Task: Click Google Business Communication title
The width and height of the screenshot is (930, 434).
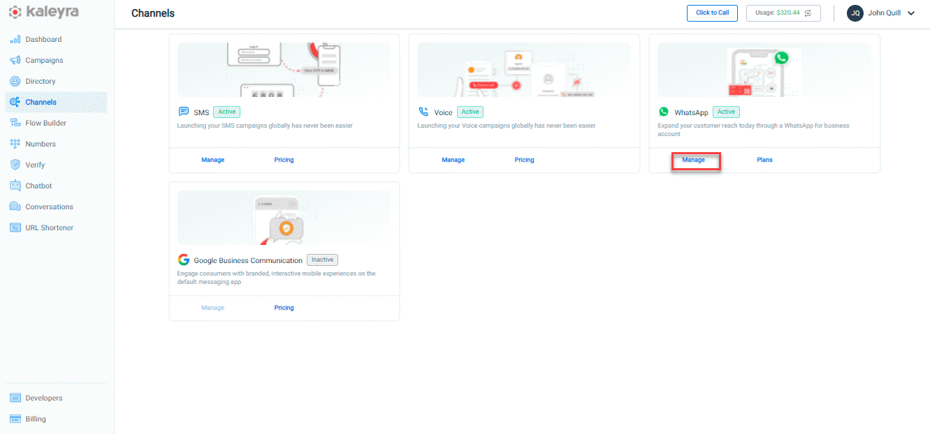Action: point(248,260)
